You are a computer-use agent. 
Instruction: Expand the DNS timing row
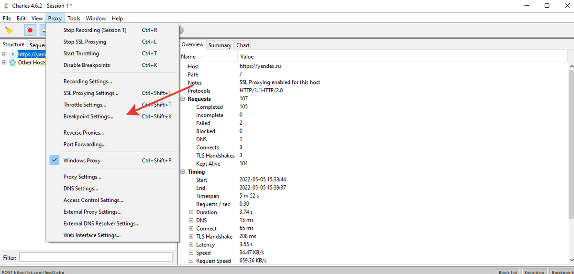[191, 221]
